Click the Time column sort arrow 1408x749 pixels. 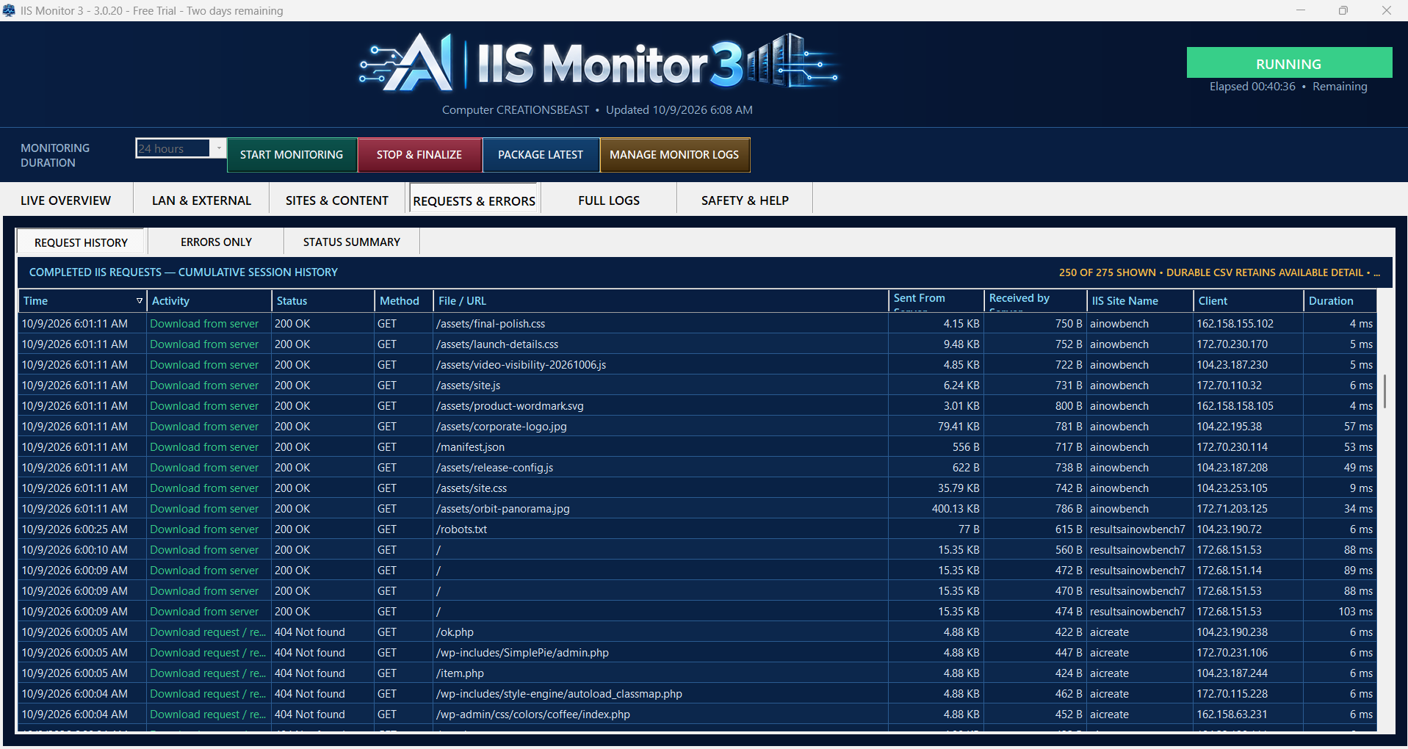[x=139, y=300]
